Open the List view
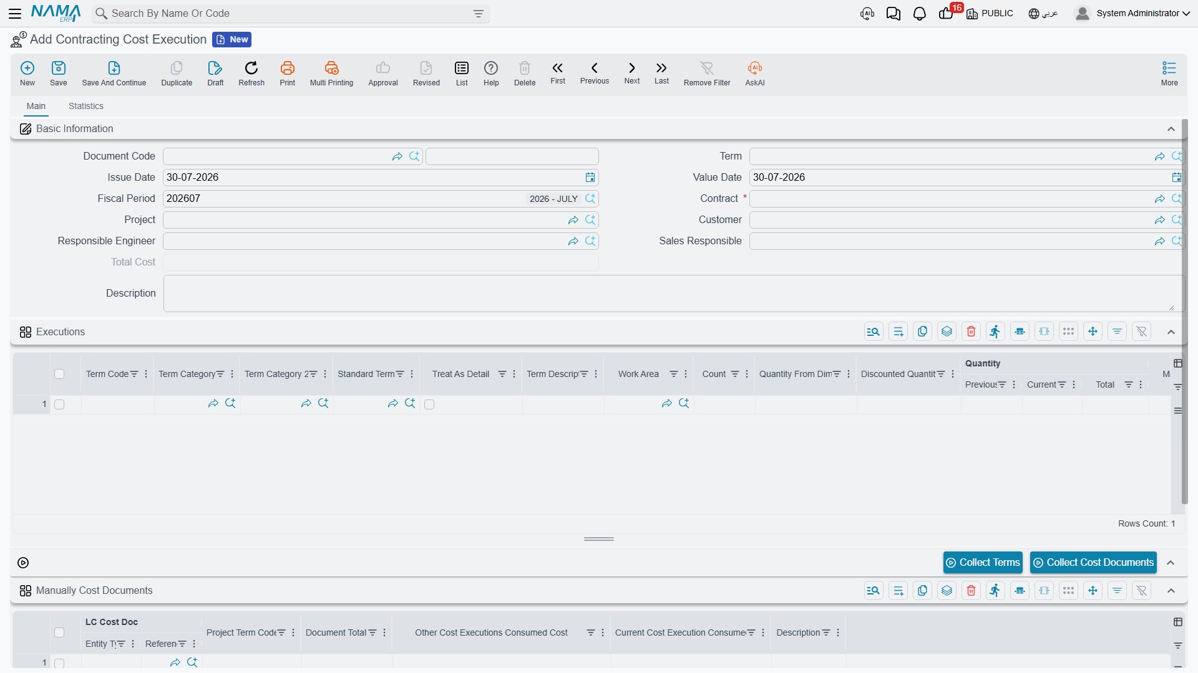This screenshot has width=1198, height=673. 462,74
